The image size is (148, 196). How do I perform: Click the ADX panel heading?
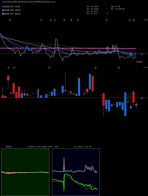56,147
